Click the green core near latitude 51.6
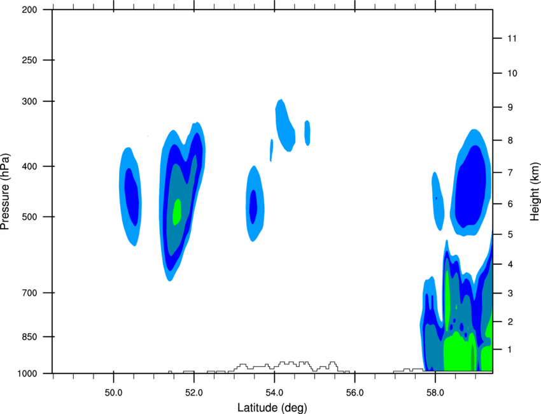This screenshot has width=541, height=414. 177,211
